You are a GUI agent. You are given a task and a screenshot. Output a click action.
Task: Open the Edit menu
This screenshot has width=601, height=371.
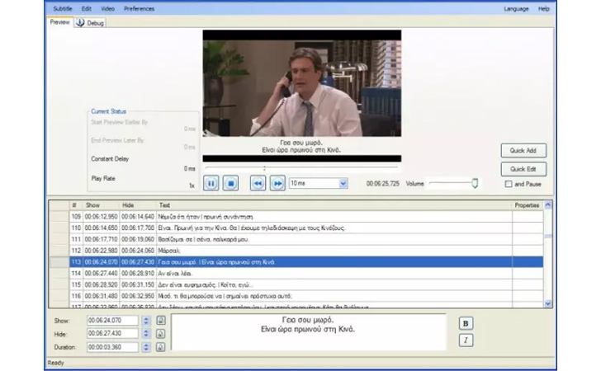click(86, 8)
